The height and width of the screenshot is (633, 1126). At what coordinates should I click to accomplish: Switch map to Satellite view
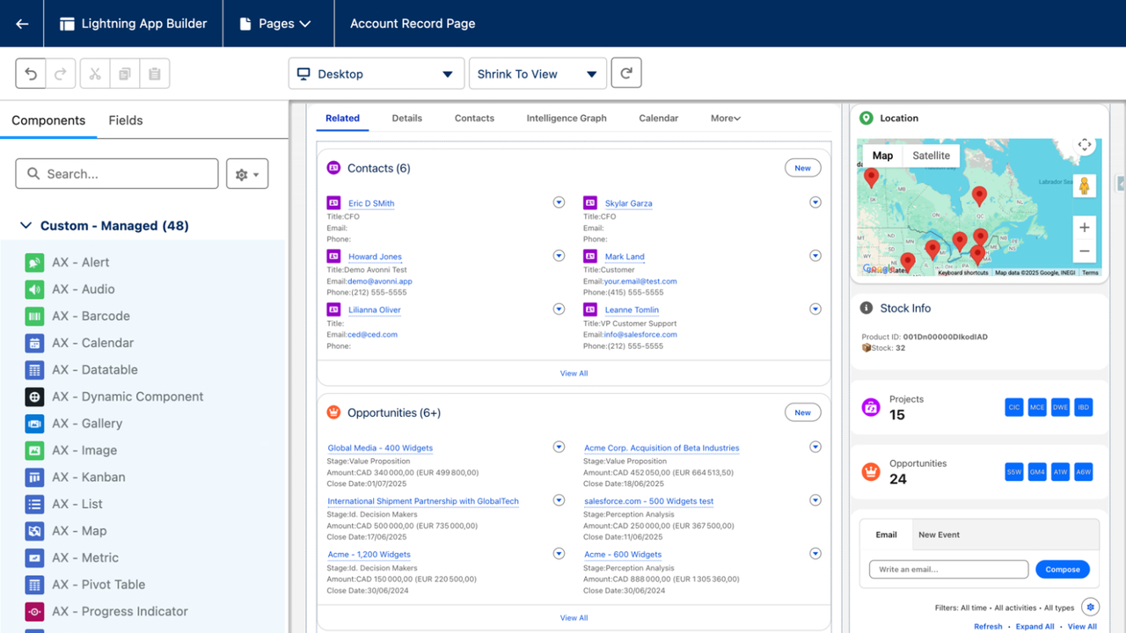[931, 156]
